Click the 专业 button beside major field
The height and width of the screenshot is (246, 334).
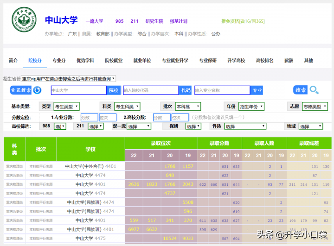(257, 90)
